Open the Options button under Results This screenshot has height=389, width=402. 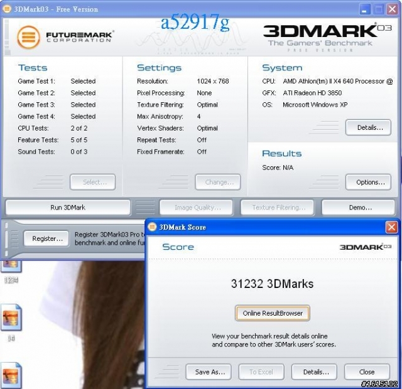tap(369, 182)
